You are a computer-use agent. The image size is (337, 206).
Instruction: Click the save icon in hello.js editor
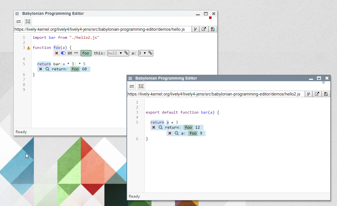tap(213, 29)
